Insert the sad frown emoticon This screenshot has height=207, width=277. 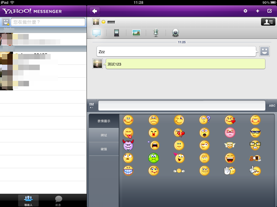point(154,120)
